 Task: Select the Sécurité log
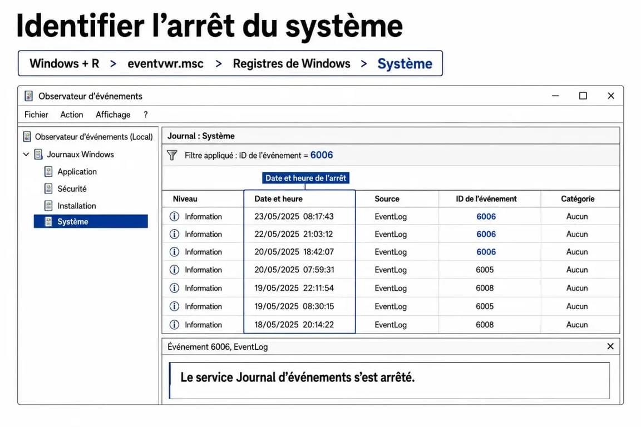[72, 189]
